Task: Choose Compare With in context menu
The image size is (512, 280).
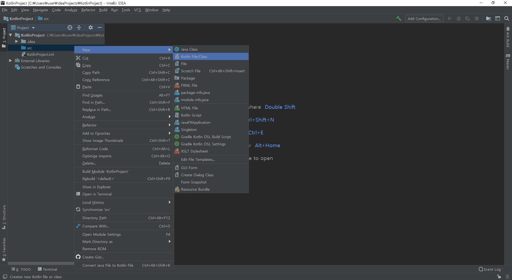Action: click(x=124, y=226)
